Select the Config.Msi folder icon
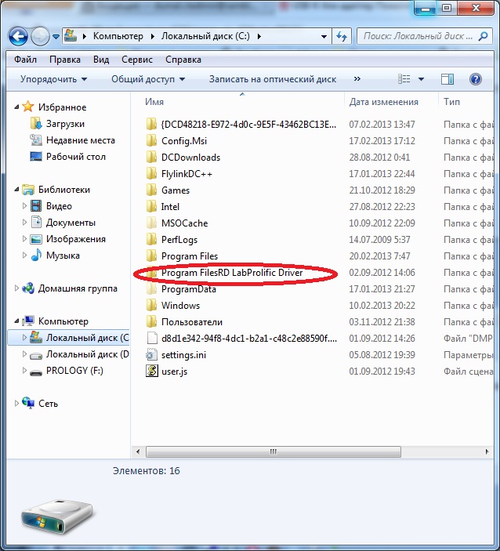This screenshot has height=551, width=500. 151,141
